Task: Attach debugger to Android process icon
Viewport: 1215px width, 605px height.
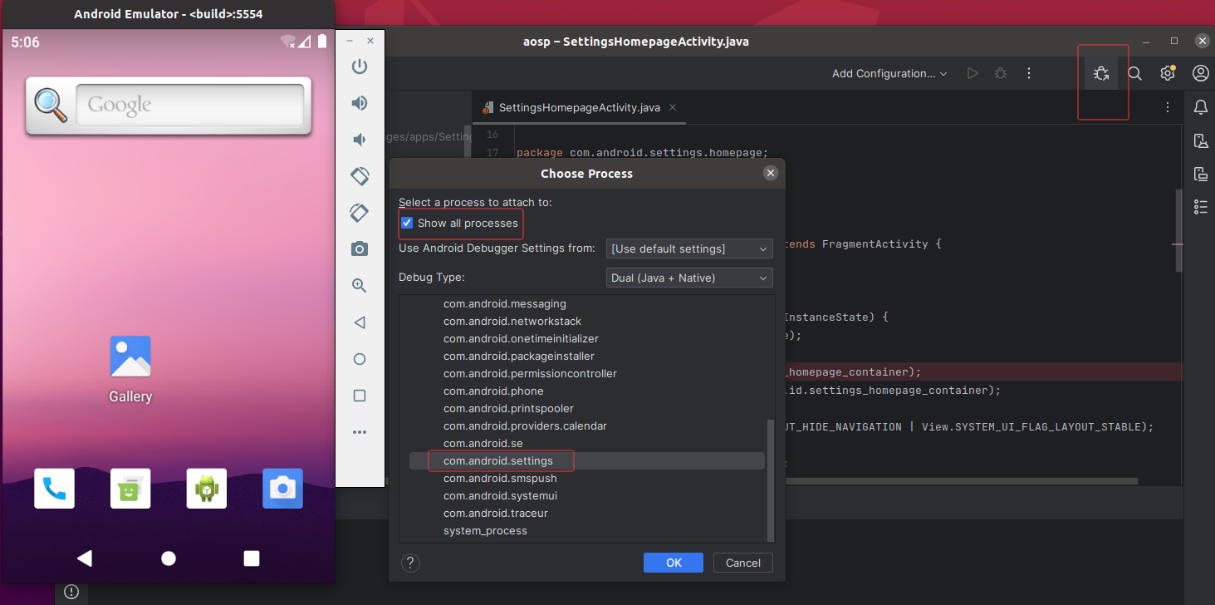Action: pos(1101,73)
